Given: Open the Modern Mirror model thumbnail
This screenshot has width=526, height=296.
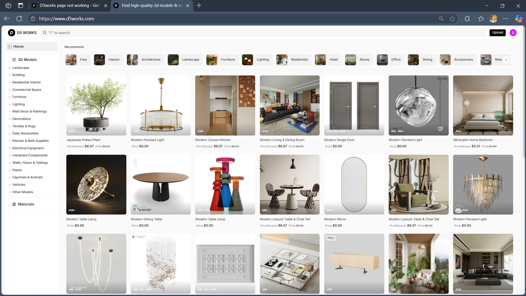Looking at the screenshot, I should 354,184.
